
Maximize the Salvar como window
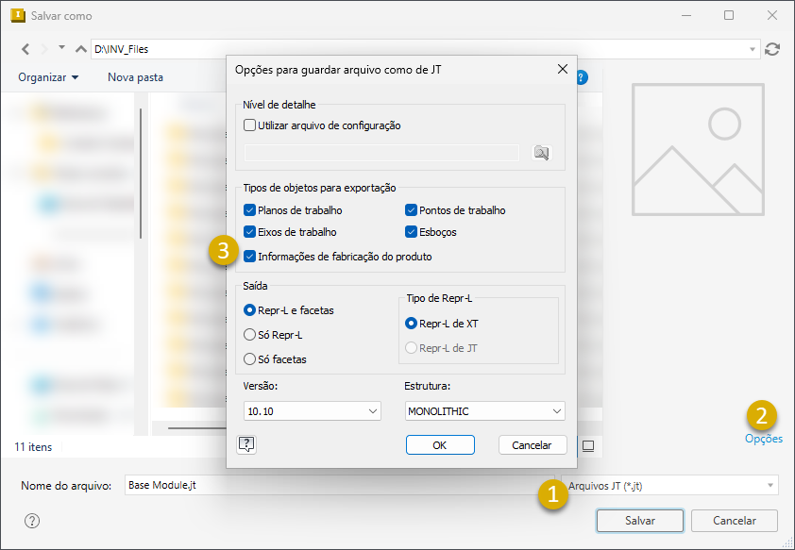point(729,15)
